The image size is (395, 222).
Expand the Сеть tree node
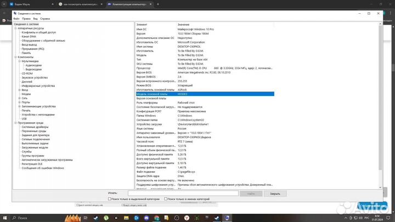pos(20,98)
